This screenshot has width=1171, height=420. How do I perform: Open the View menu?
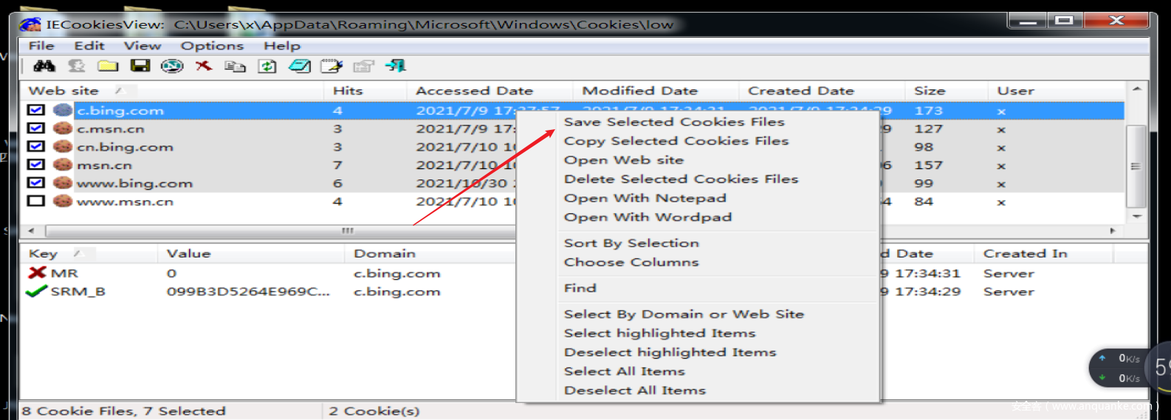[142, 46]
